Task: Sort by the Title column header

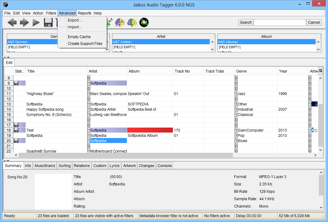Action: point(56,71)
